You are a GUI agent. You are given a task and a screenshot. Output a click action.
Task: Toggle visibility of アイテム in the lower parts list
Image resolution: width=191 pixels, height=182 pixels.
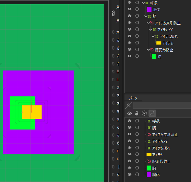(129, 154)
